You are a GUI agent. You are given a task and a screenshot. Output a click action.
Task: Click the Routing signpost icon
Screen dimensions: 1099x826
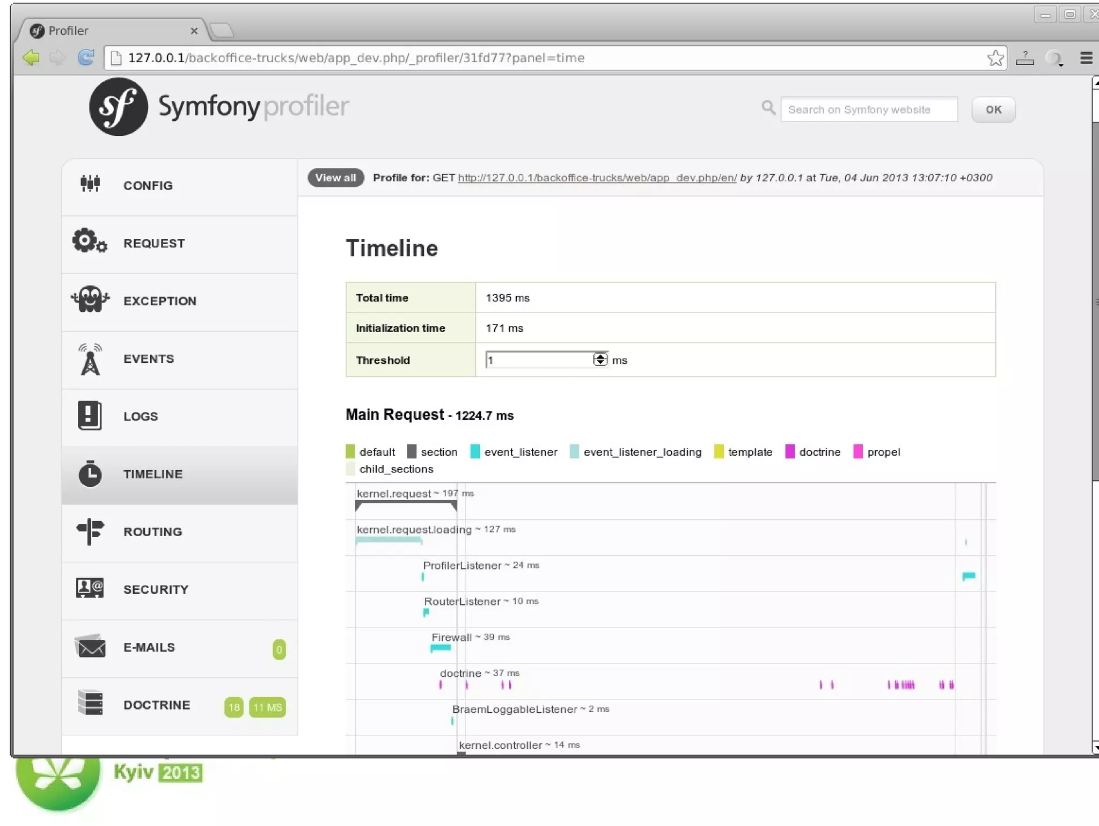coord(90,531)
